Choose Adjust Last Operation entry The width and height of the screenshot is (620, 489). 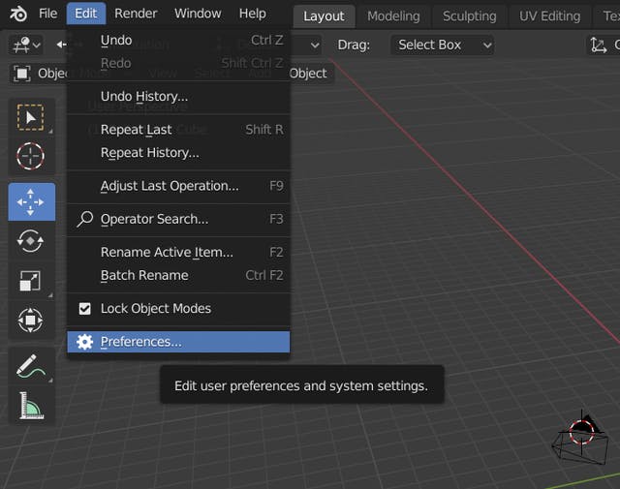tap(178, 186)
